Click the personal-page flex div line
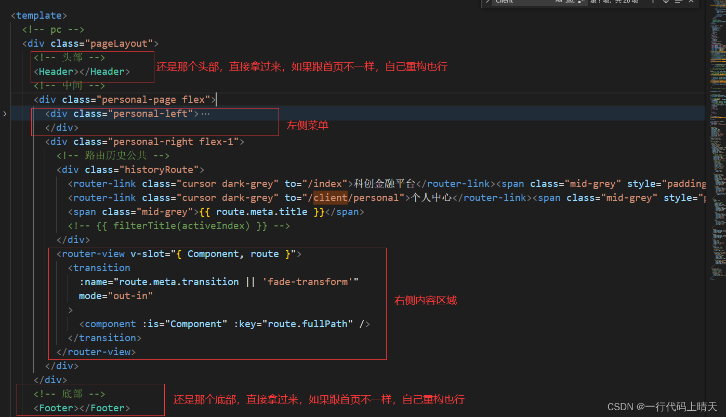This screenshot has height=417, width=726. [x=125, y=100]
